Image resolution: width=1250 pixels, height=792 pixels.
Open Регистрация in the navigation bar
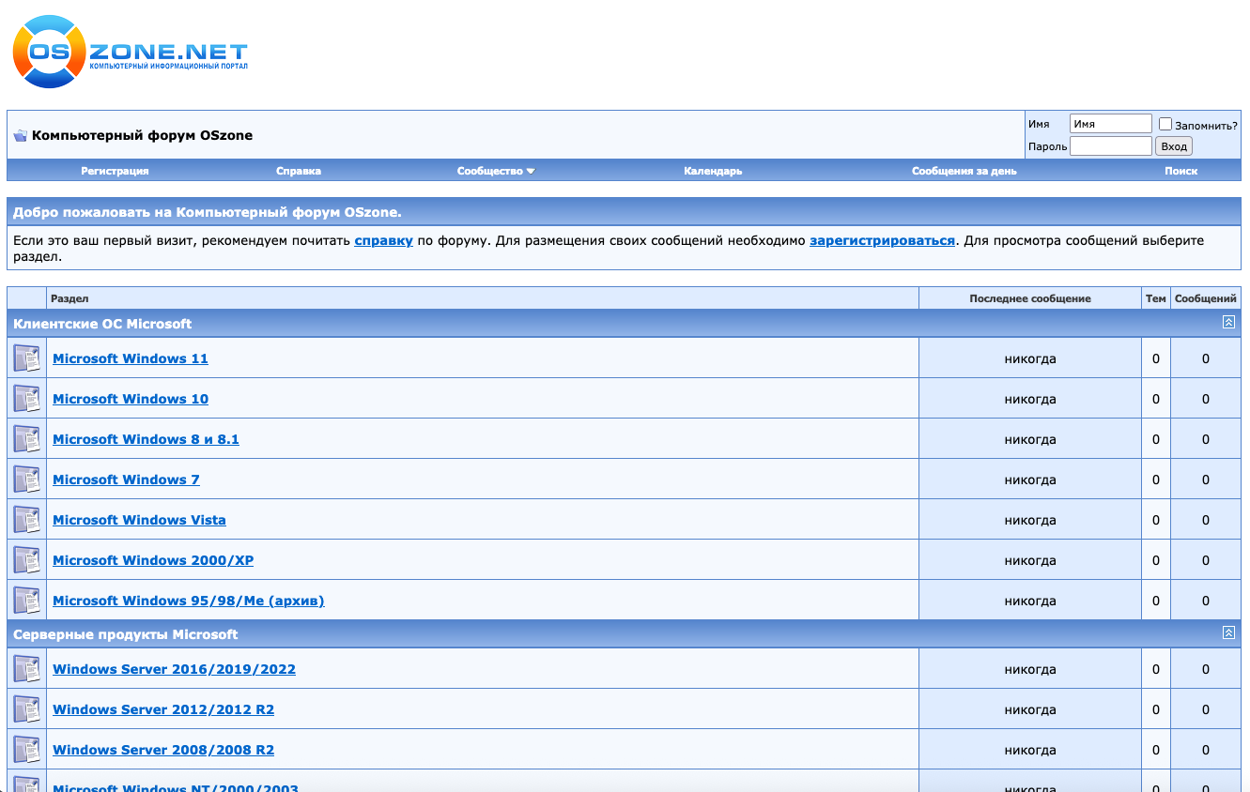tap(115, 171)
